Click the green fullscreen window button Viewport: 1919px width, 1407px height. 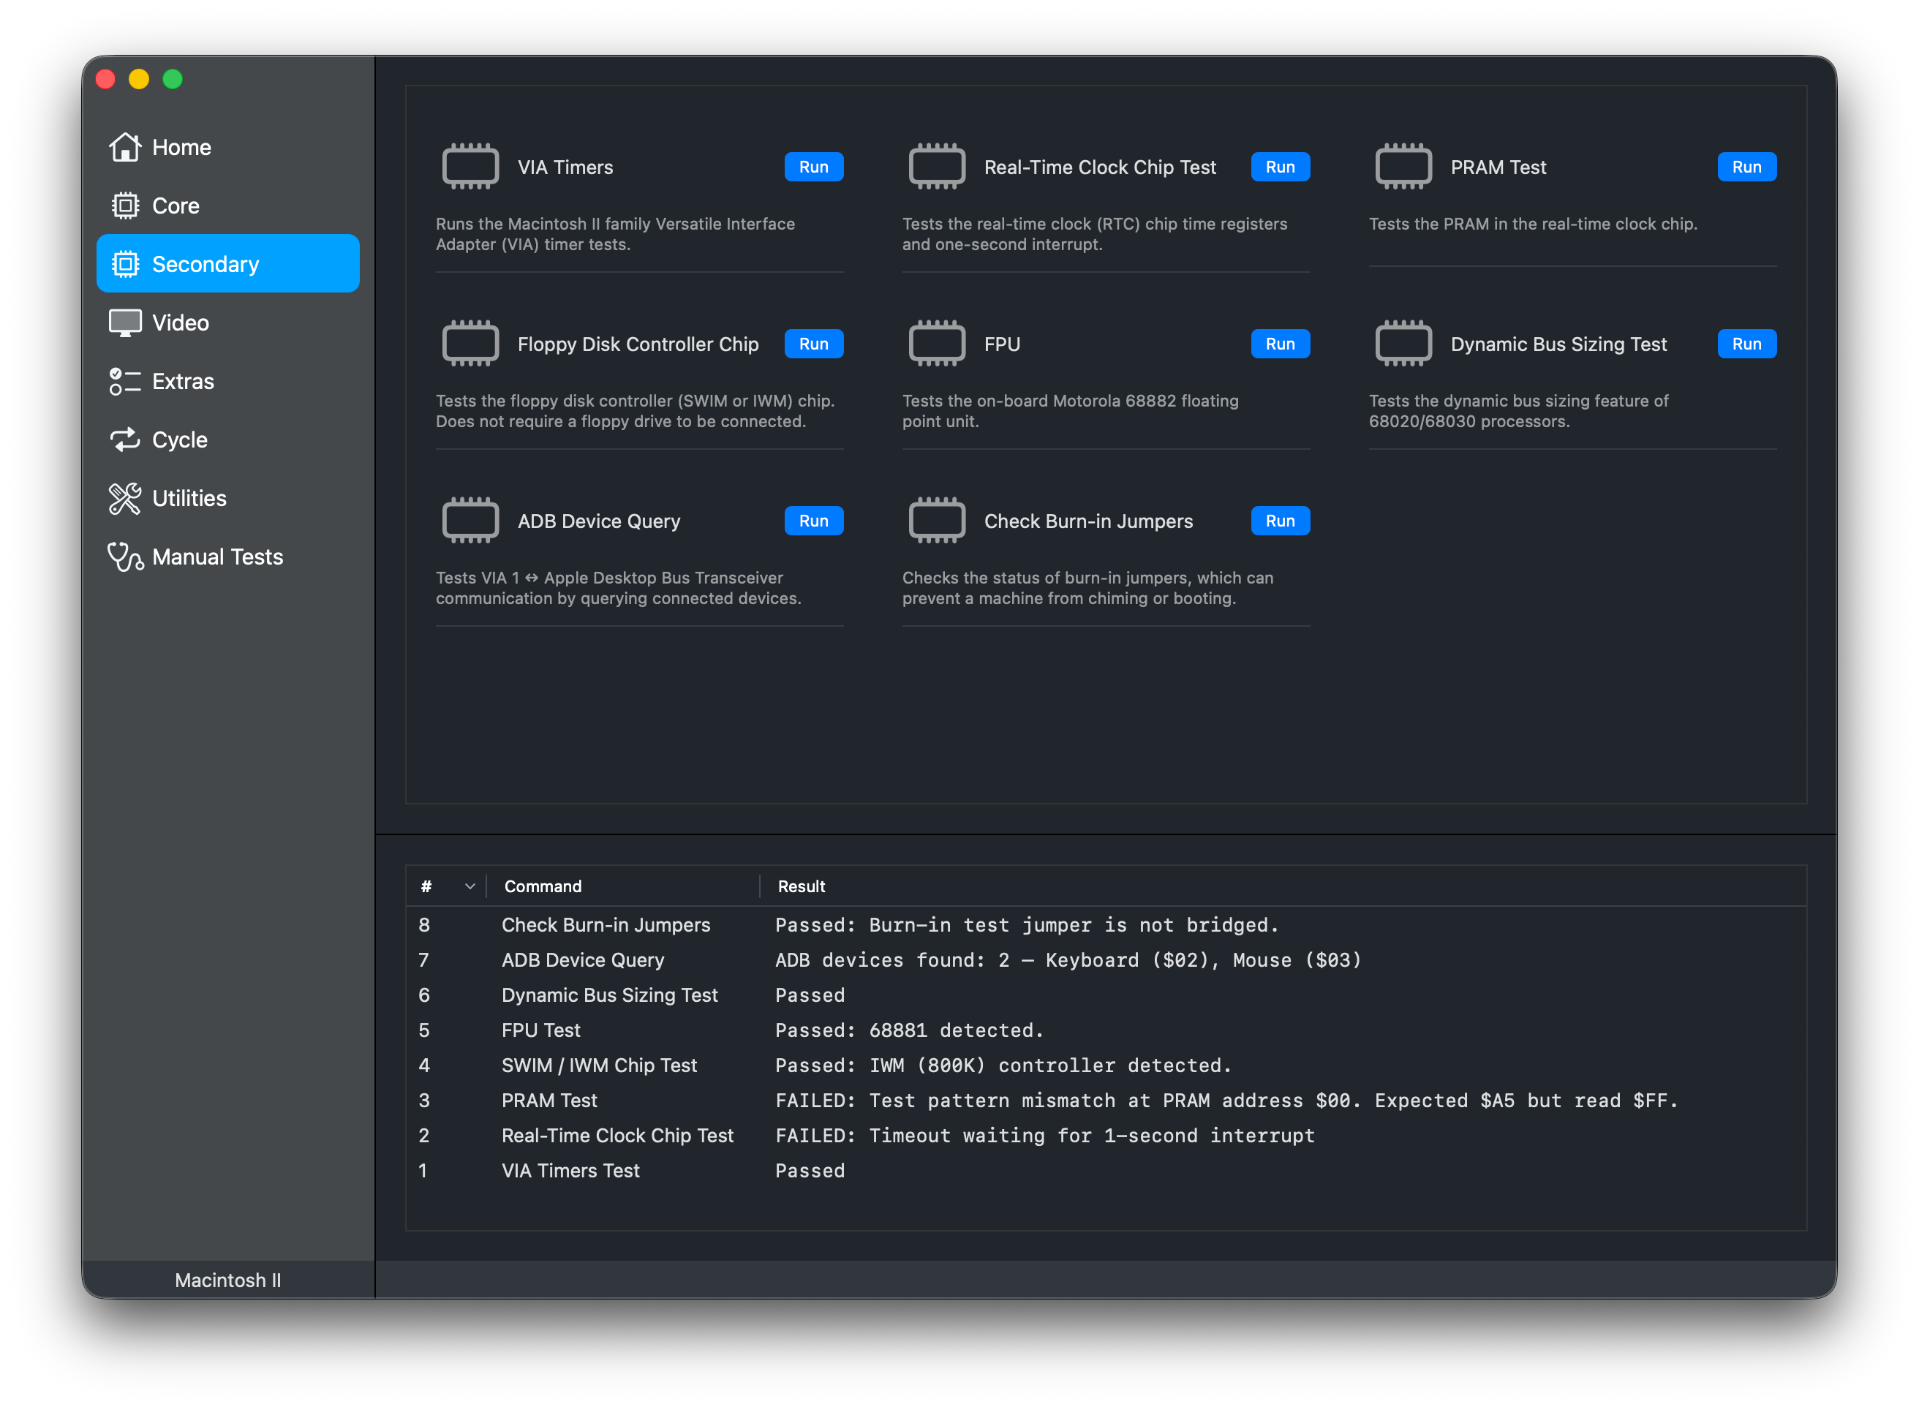point(173,79)
